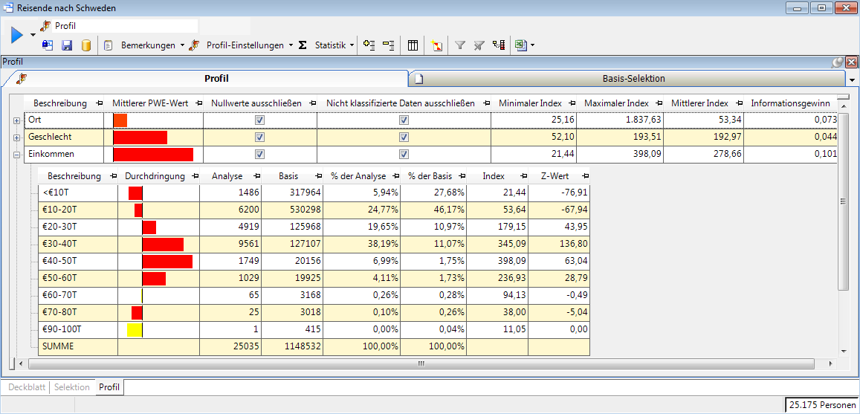Toggle Nicht klassifizierte Daten for Geschlecht
The width and height of the screenshot is (860, 414).
coord(404,137)
